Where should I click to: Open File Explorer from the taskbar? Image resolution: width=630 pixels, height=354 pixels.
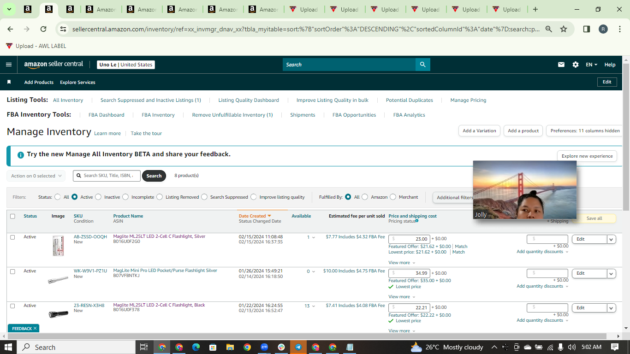(230, 347)
